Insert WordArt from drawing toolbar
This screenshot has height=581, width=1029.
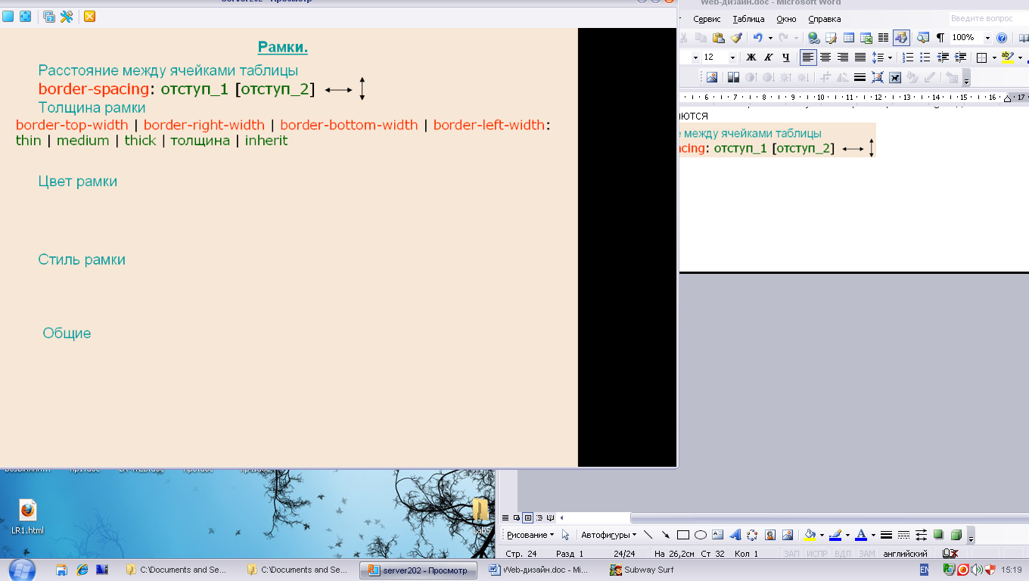[735, 535]
